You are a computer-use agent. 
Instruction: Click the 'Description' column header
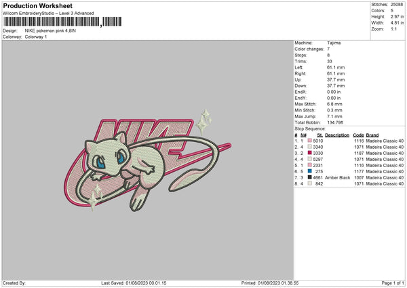click(337, 135)
